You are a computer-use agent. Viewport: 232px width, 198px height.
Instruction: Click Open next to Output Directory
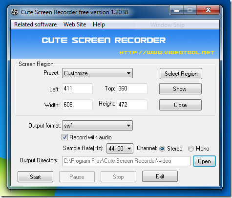point(204,161)
